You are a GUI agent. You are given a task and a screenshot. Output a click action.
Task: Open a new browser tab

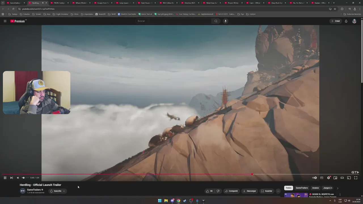pos(334,3)
